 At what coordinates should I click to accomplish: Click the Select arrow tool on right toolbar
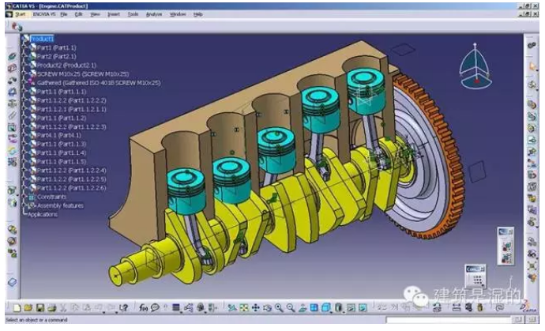pyautogui.click(x=532, y=66)
